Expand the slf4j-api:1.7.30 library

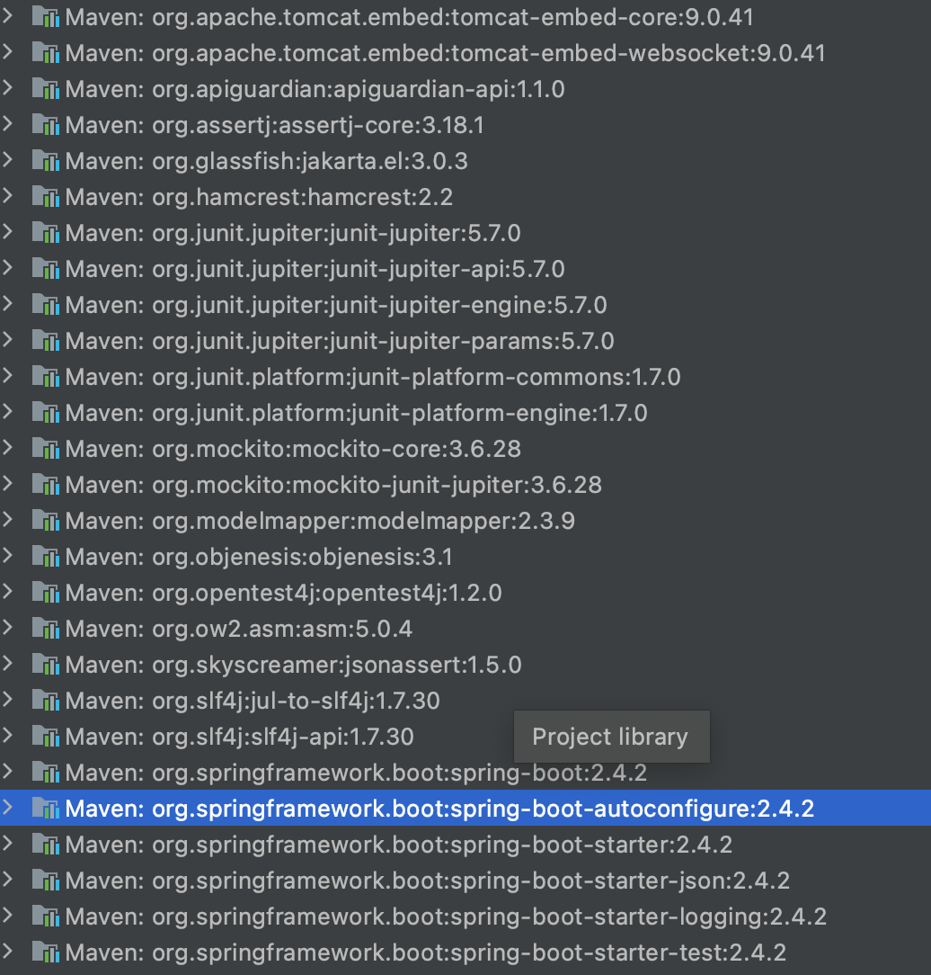pos(8,737)
